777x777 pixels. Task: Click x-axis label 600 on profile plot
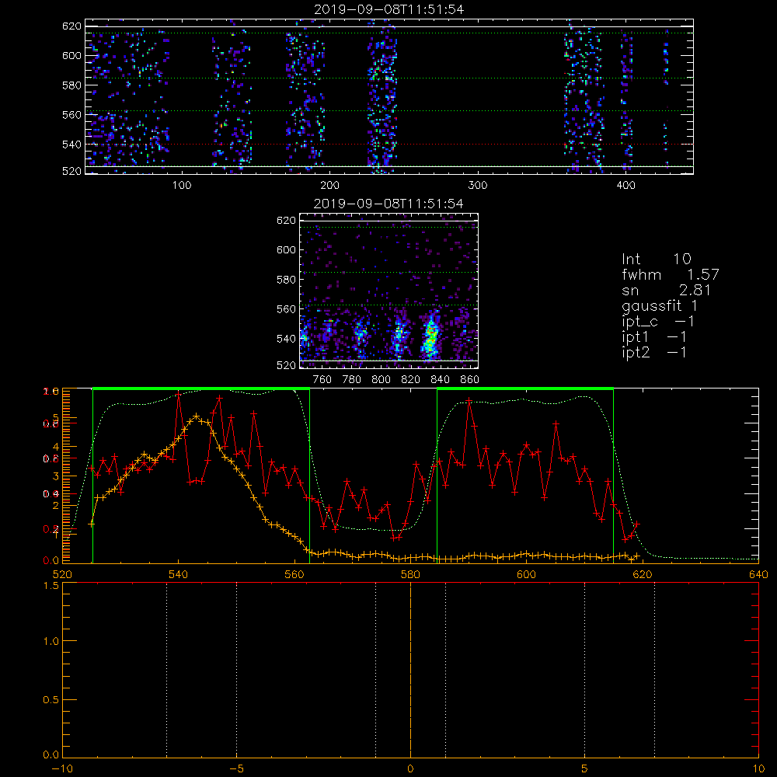tap(526, 574)
